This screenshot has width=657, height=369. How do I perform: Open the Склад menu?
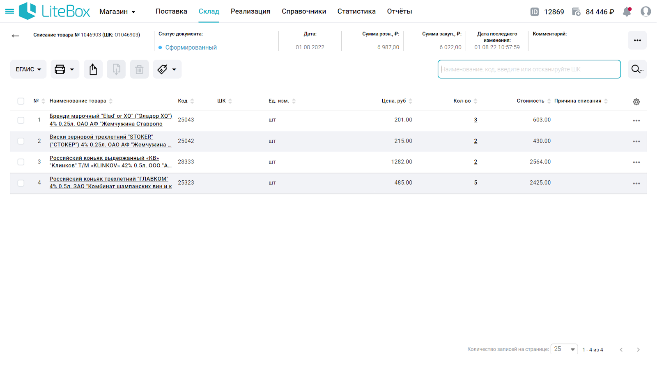tap(209, 11)
